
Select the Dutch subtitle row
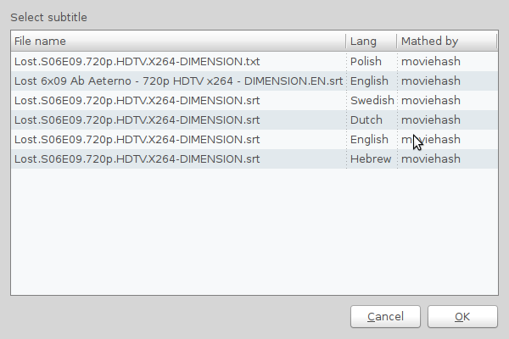point(255,119)
